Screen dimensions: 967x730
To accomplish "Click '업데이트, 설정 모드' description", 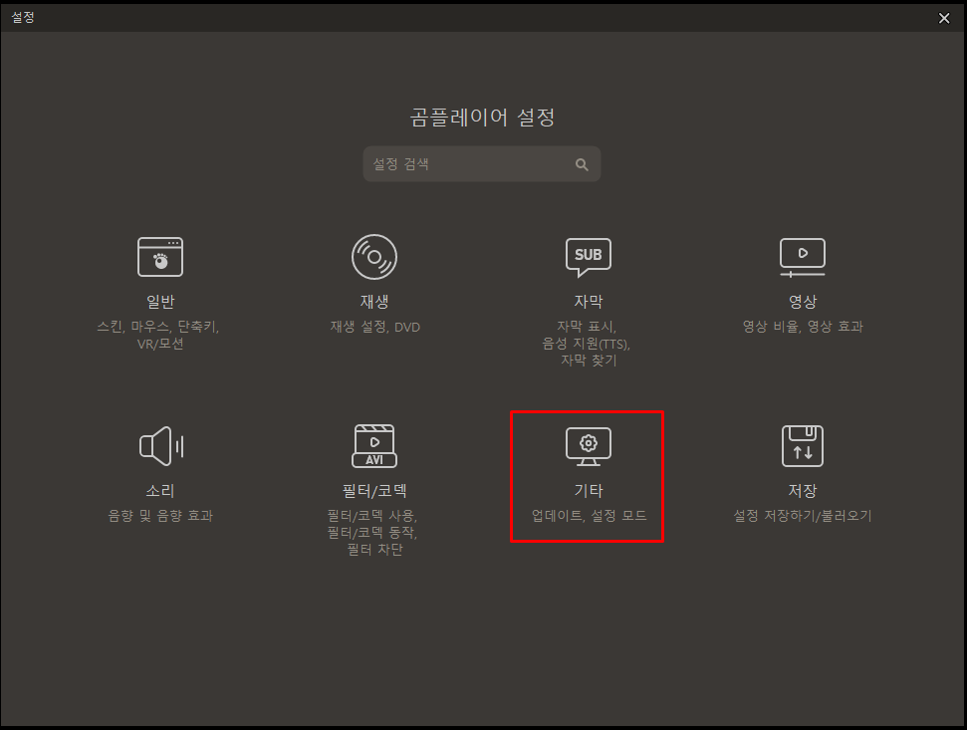I will [589, 516].
